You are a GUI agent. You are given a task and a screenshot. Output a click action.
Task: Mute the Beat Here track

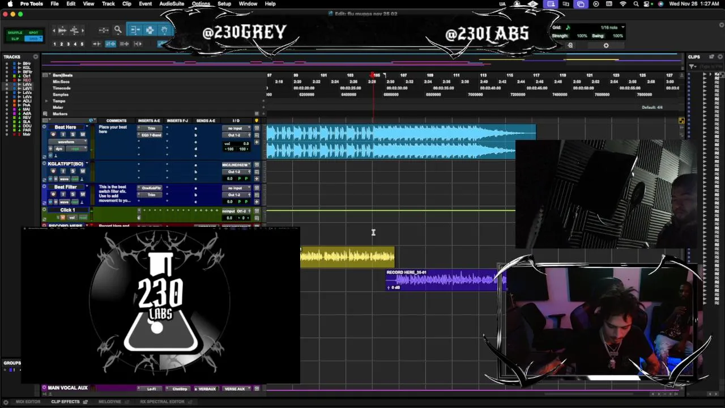coord(82,134)
